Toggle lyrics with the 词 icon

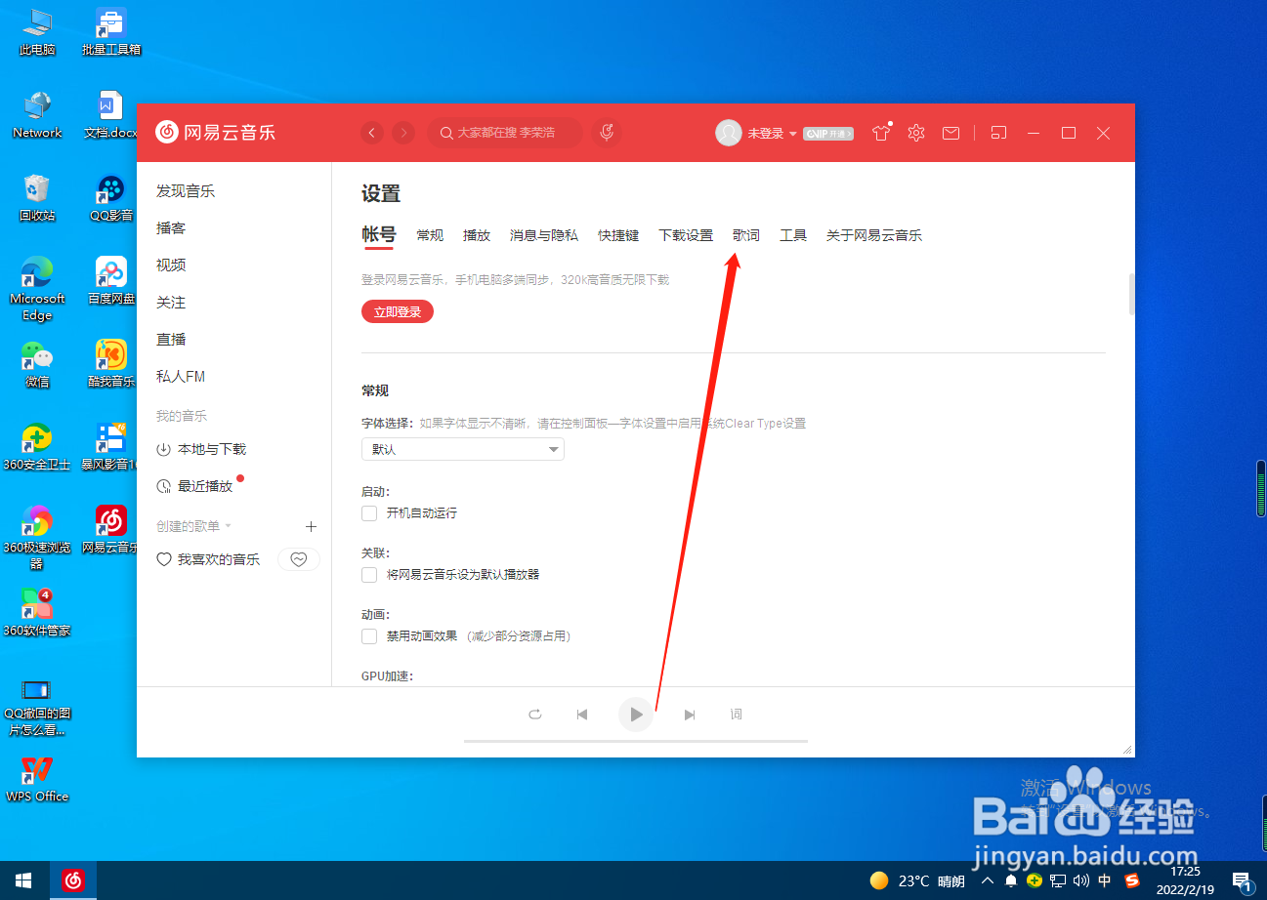tap(737, 715)
